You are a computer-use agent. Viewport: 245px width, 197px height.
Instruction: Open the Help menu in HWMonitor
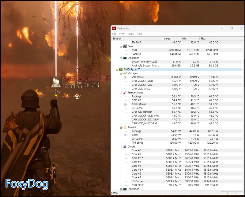tap(139, 34)
